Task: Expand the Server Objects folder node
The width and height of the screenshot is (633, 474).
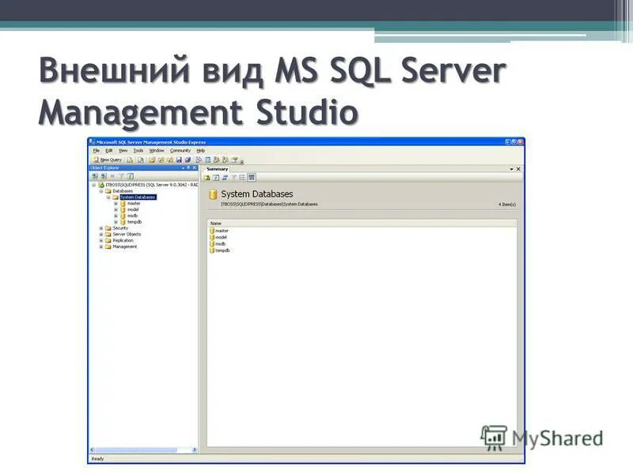Action: tap(101, 234)
